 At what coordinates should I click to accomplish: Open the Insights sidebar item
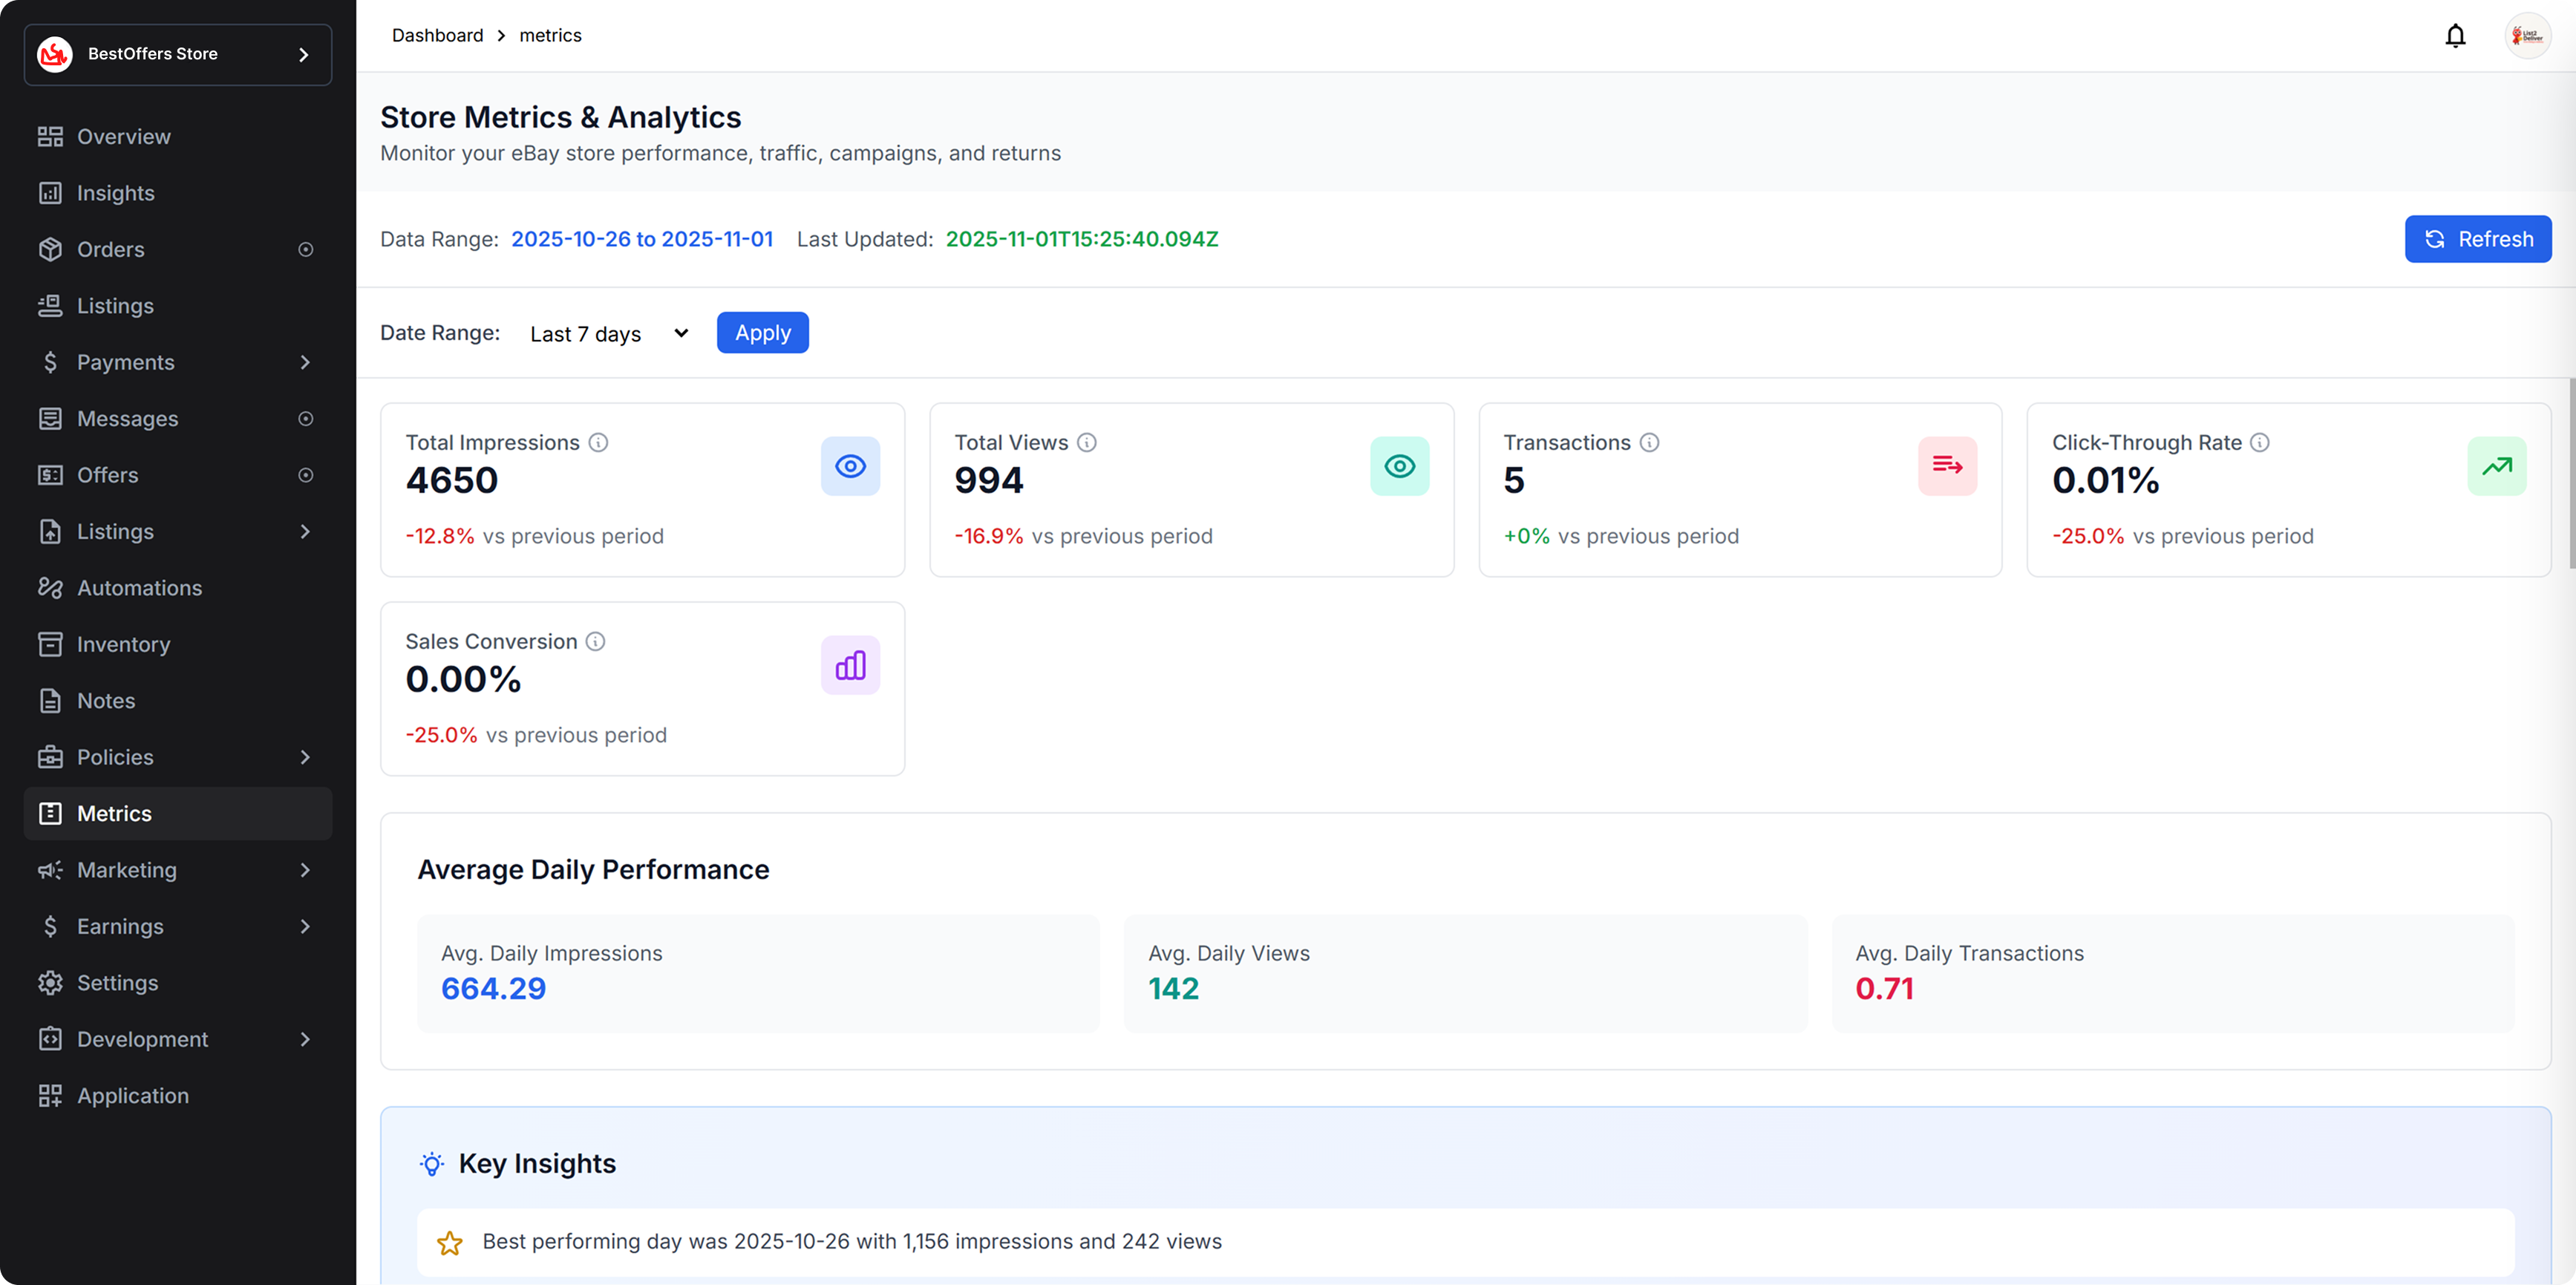[x=116, y=193]
